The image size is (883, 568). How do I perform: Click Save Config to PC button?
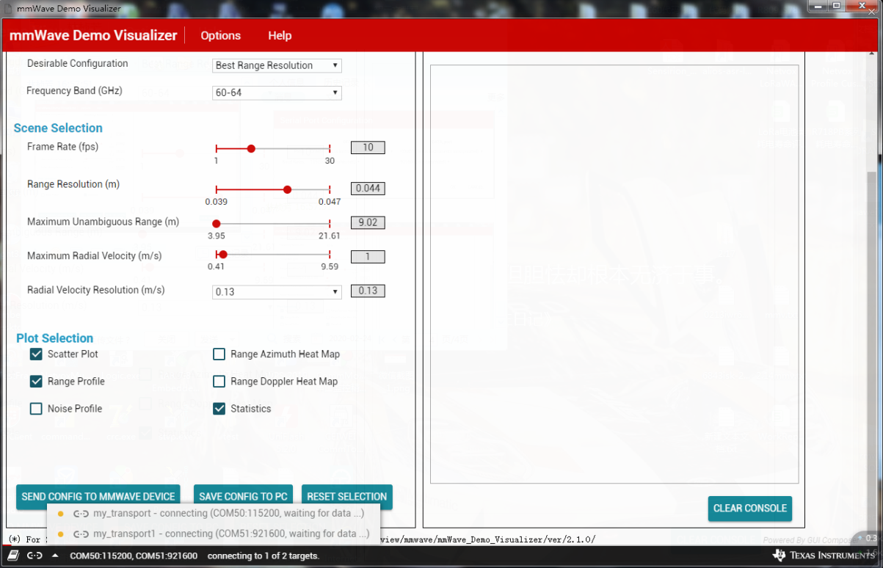tap(243, 497)
